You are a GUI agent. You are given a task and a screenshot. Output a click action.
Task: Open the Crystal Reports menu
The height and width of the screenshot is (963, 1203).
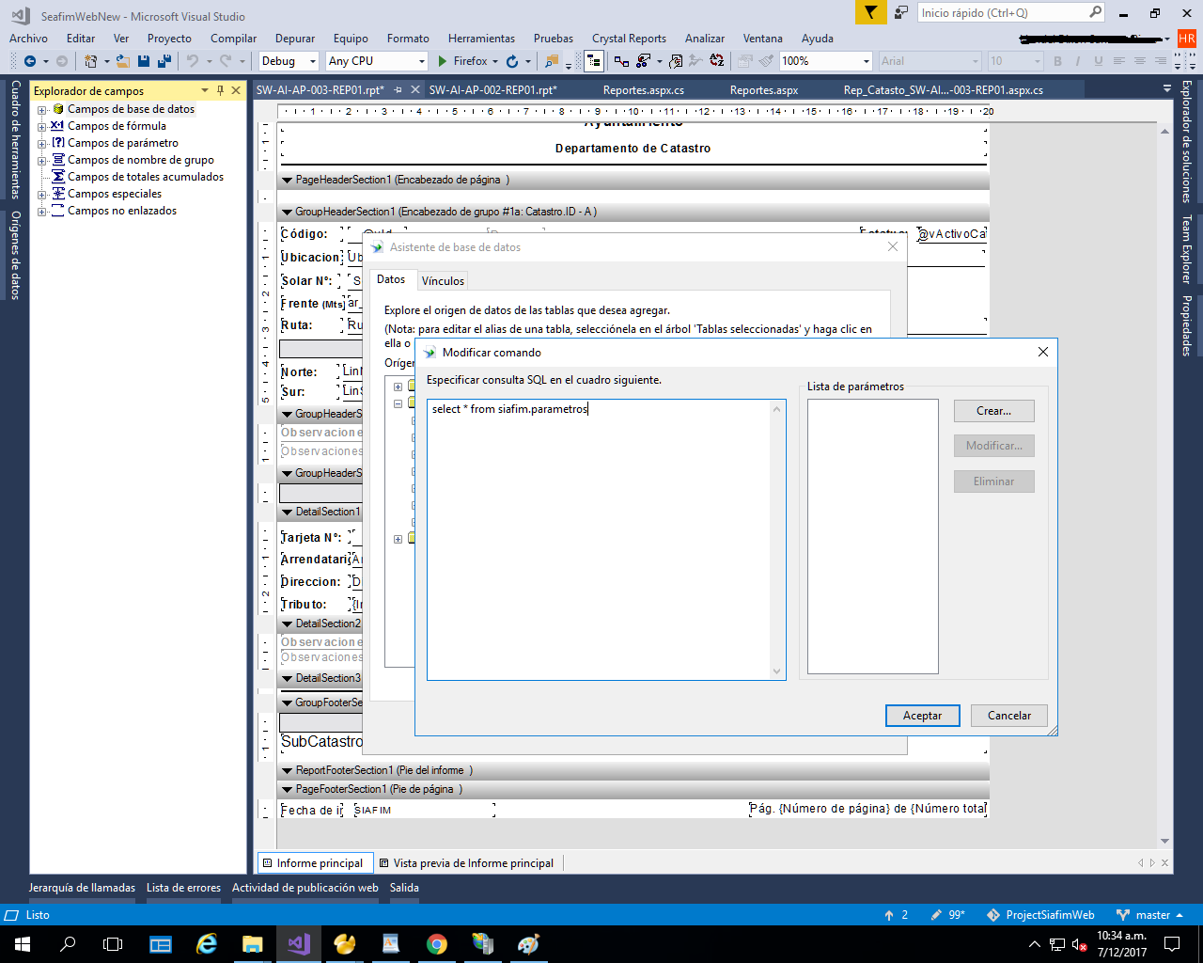coord(629,39)
